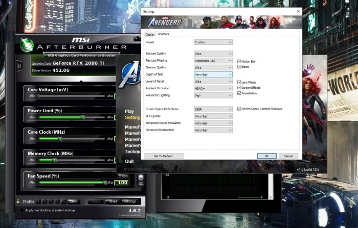The width and height of the screenshot is (358, 228).
Task: Click the fan user-define icon beside Fan Speed
Action: click(140, 180)
